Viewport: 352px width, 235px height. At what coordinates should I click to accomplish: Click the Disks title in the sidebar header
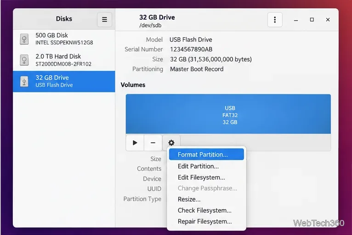[x=64, y=19]
